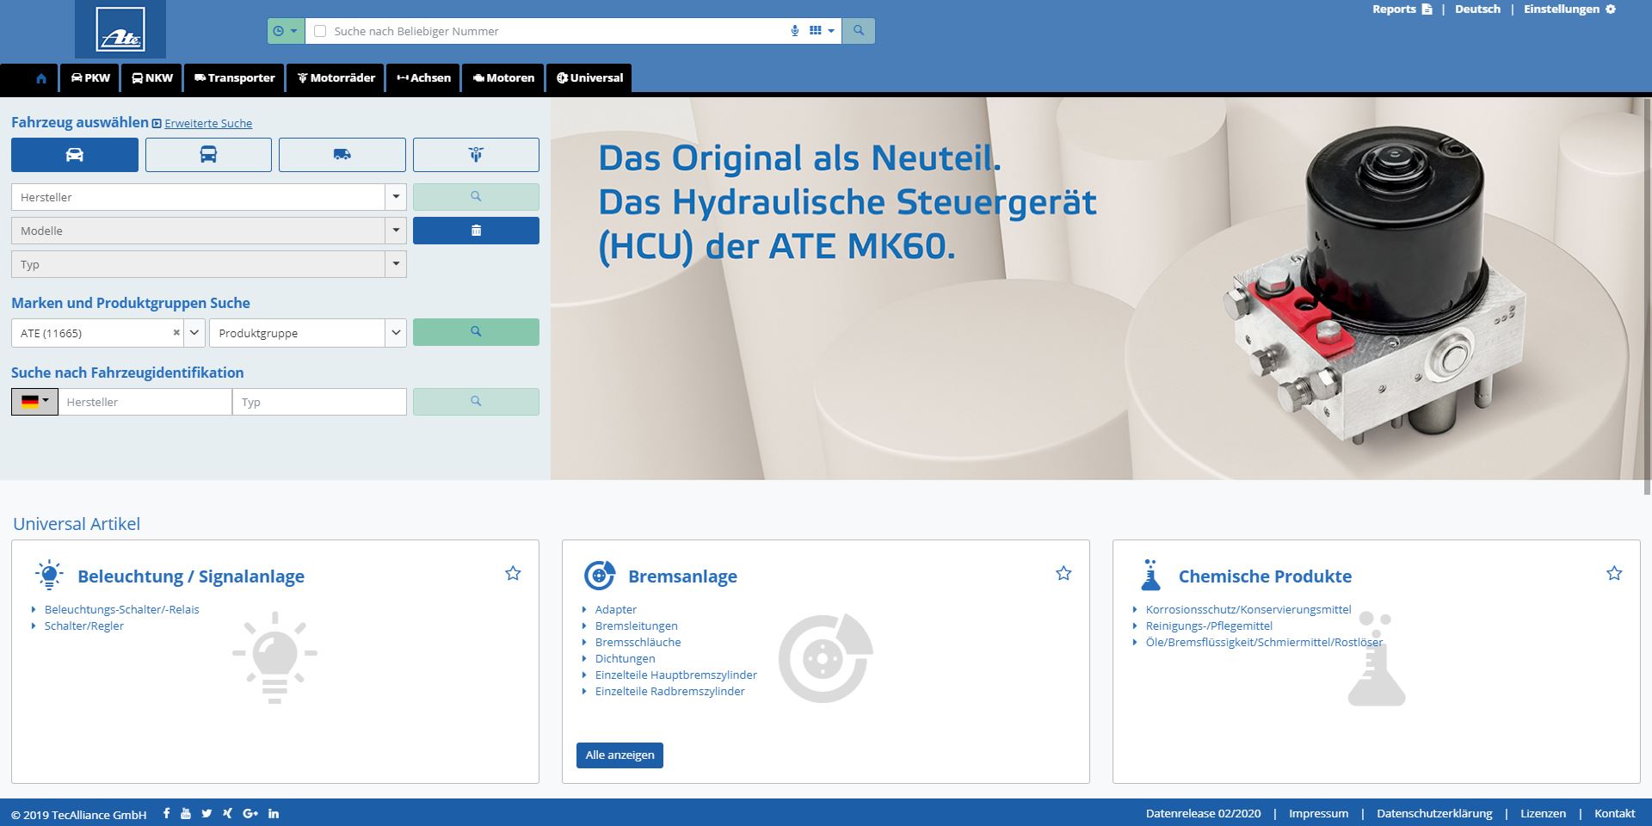Click the brake disc icon beside Bremsanlage
This screenshot has width=1652, height=826.
tap(600, 575)
